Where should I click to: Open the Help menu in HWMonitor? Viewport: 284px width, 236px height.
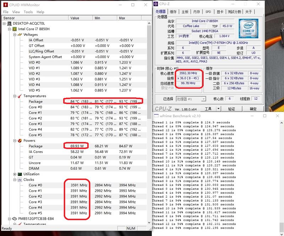click(x=40, y=12)
